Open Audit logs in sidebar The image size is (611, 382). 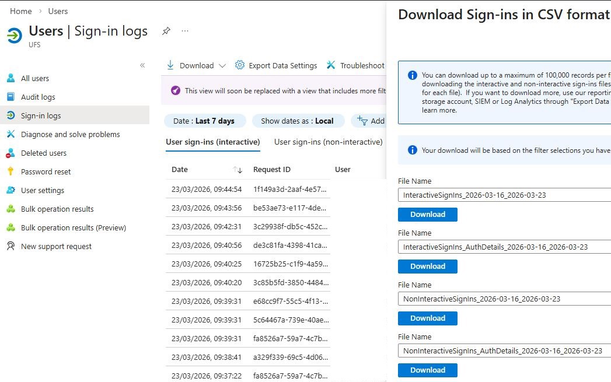[38, 97]
